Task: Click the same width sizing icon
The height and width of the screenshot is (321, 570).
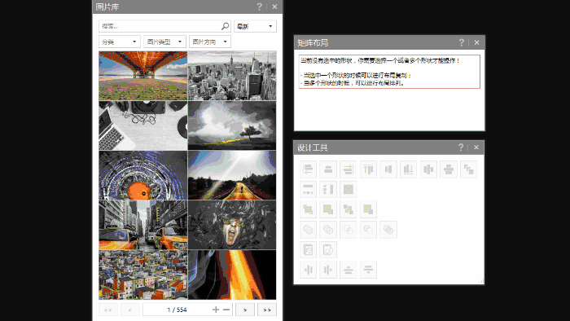Action: (x=308, y=189)
